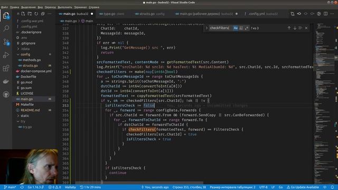Click Go Update Available notice
The image size is (338, 190).
303,187
